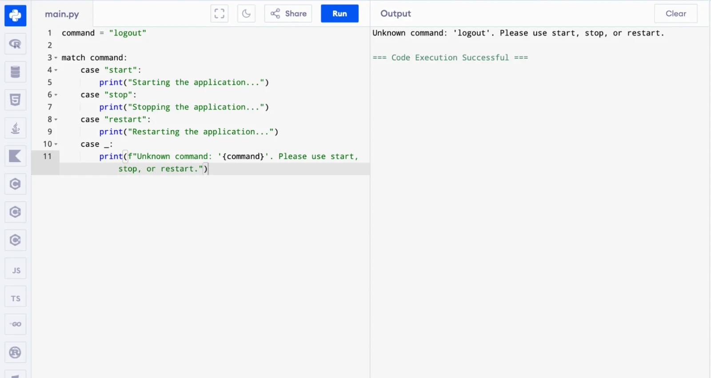Select the Kotlin compiler icon

click(15, 156)
